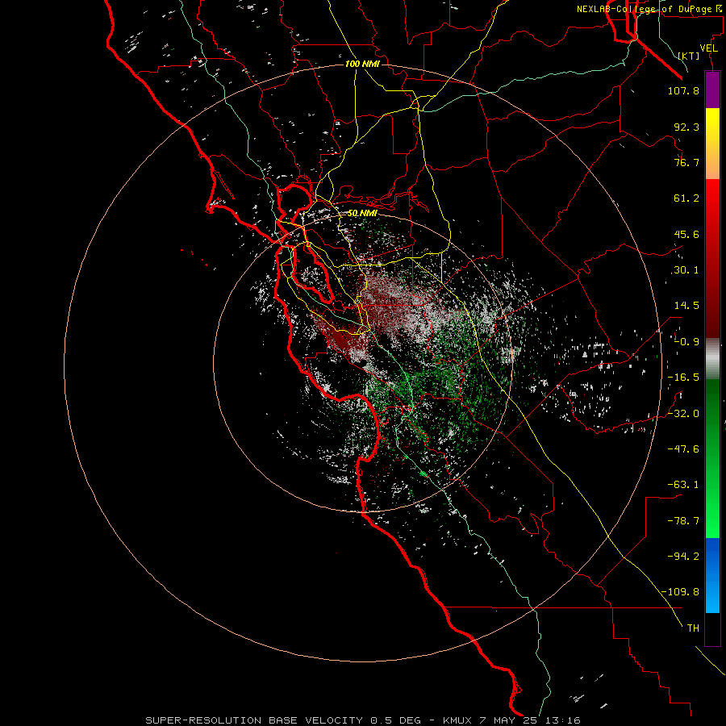Select the blue segment of the color bar

point(712,575)
